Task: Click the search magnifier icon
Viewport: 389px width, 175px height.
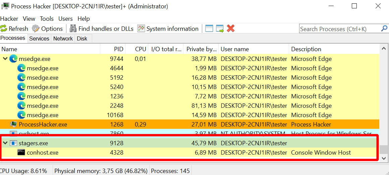Action: pos(384,29)
